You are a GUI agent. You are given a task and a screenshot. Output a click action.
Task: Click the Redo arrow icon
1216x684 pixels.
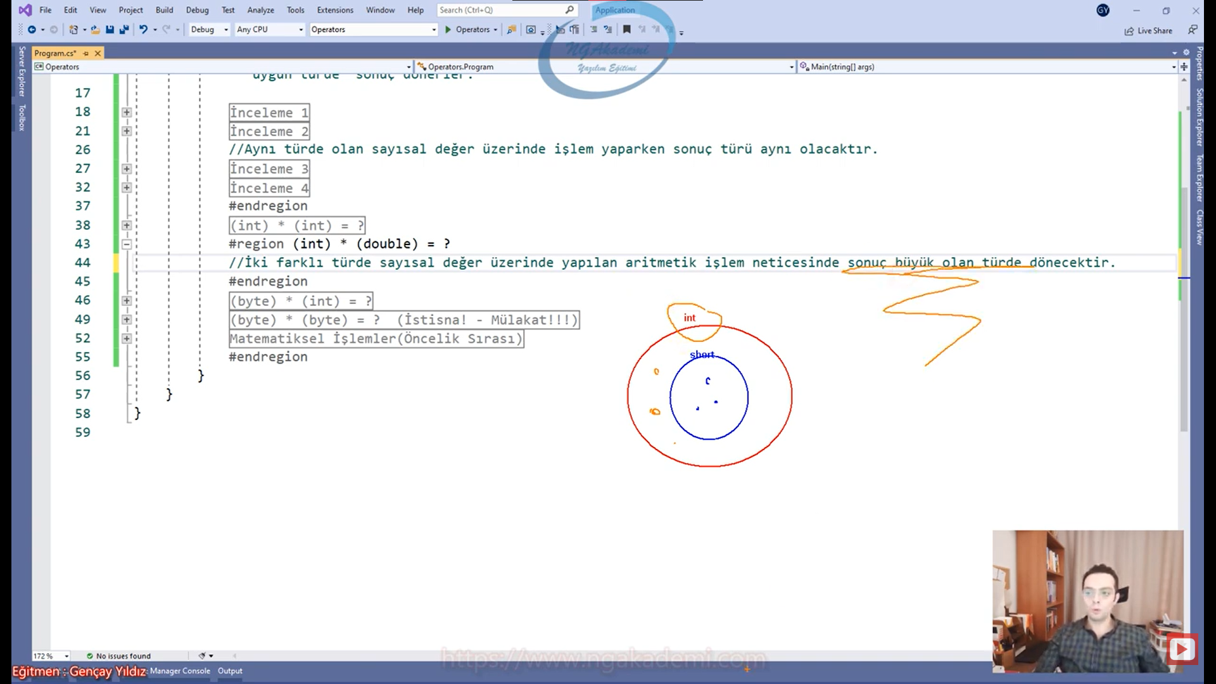(x=166, y=30)
